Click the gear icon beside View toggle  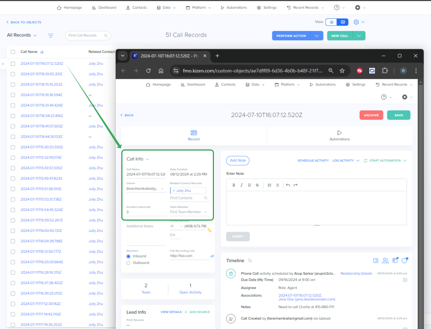click(x=356, y=22)
